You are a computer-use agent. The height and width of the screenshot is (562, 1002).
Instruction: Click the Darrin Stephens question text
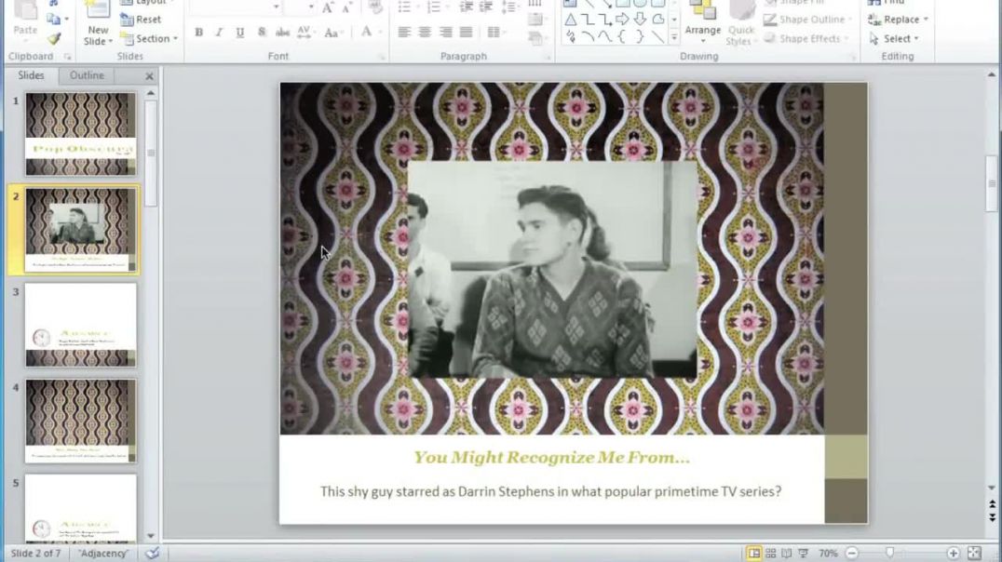[551, 491]
